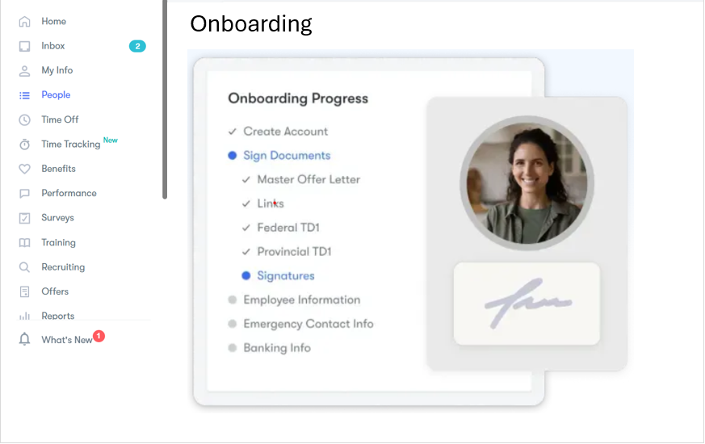
Task: Open the People menu item
Action: click(56, 94)
